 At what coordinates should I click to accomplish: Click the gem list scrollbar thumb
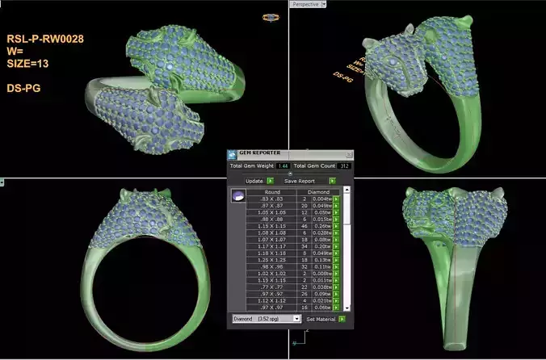click(346, 209)
